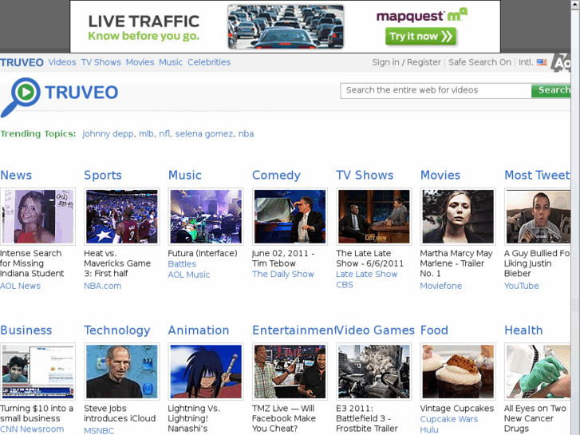Play The Late Late Show thumbnail
Screen dimensions: 580x435
[374, 216]
